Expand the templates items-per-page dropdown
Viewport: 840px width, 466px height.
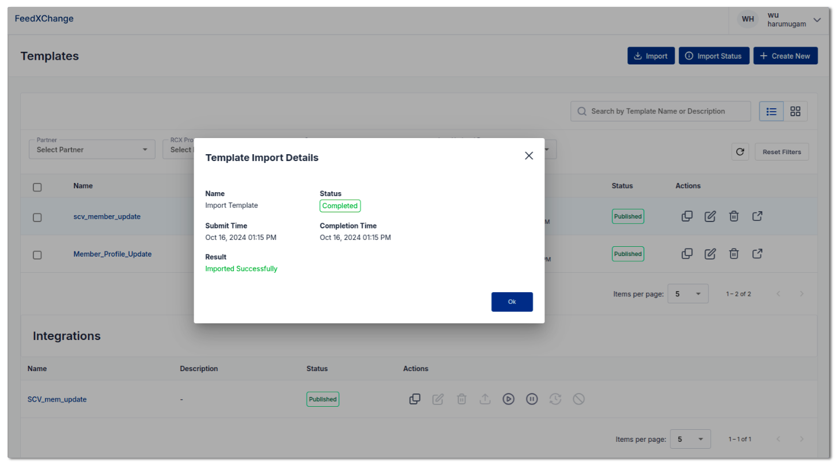click(x=688, y=293)
